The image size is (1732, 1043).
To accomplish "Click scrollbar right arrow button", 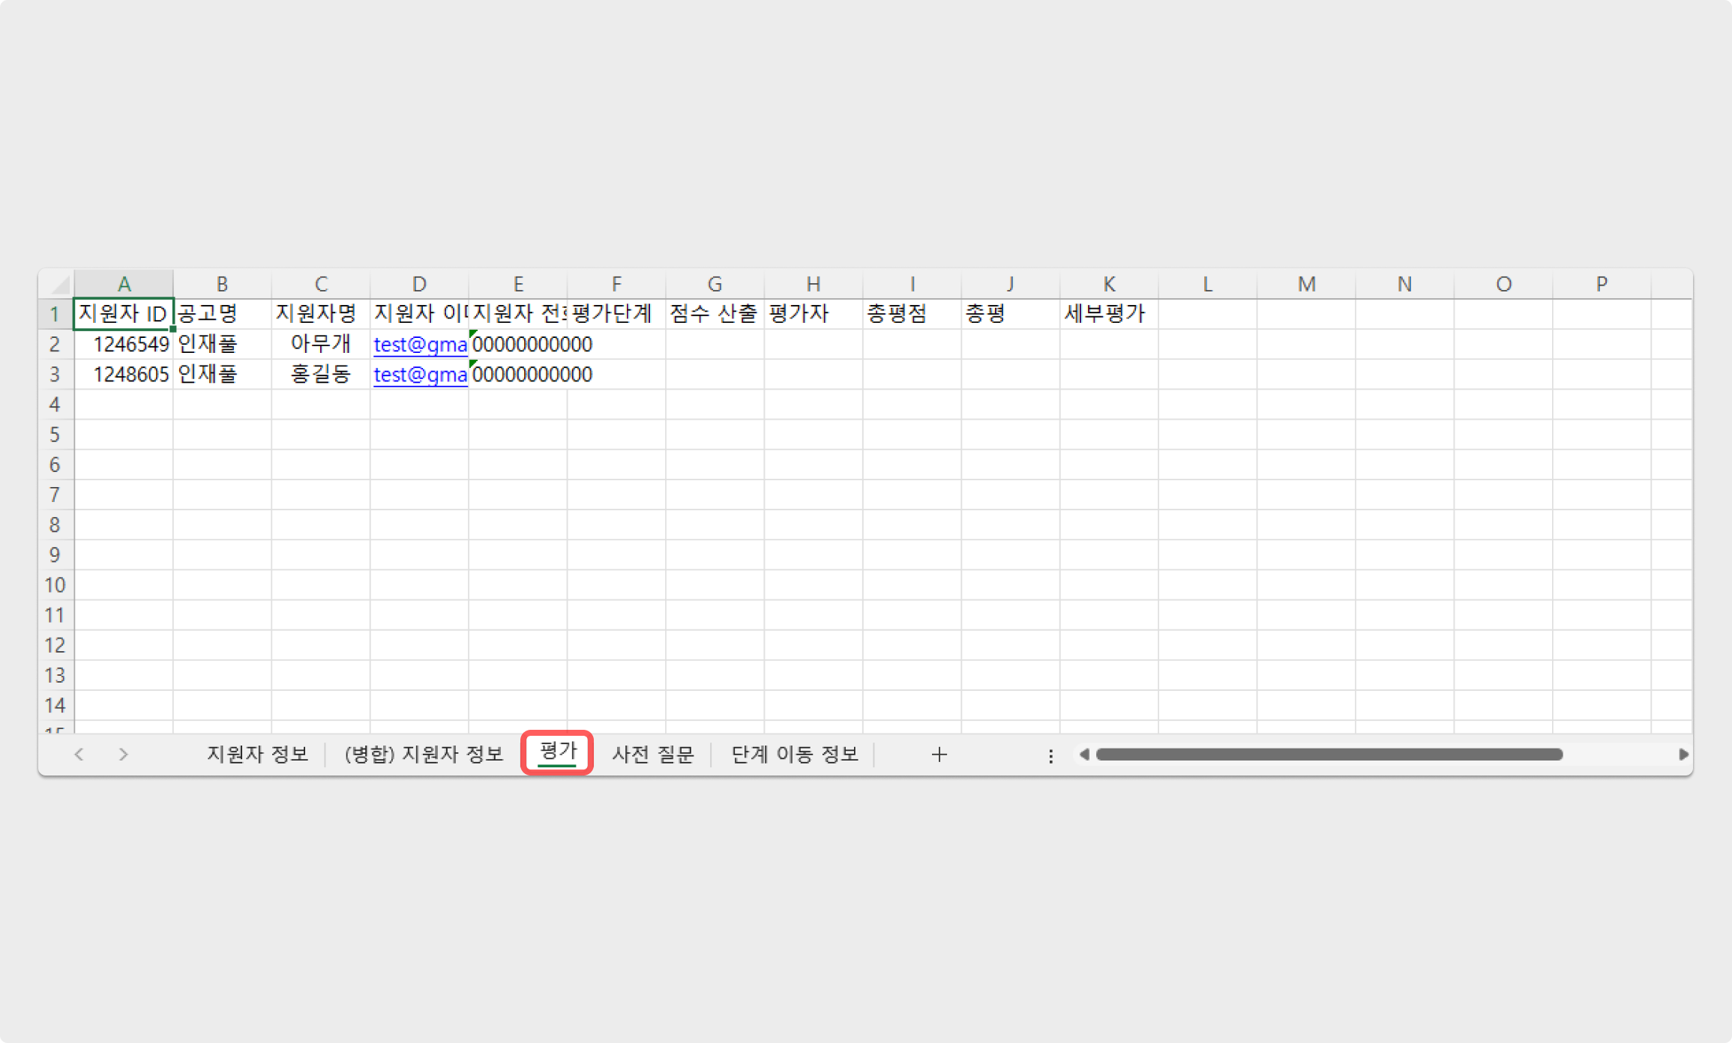I will pos(1683,755).
